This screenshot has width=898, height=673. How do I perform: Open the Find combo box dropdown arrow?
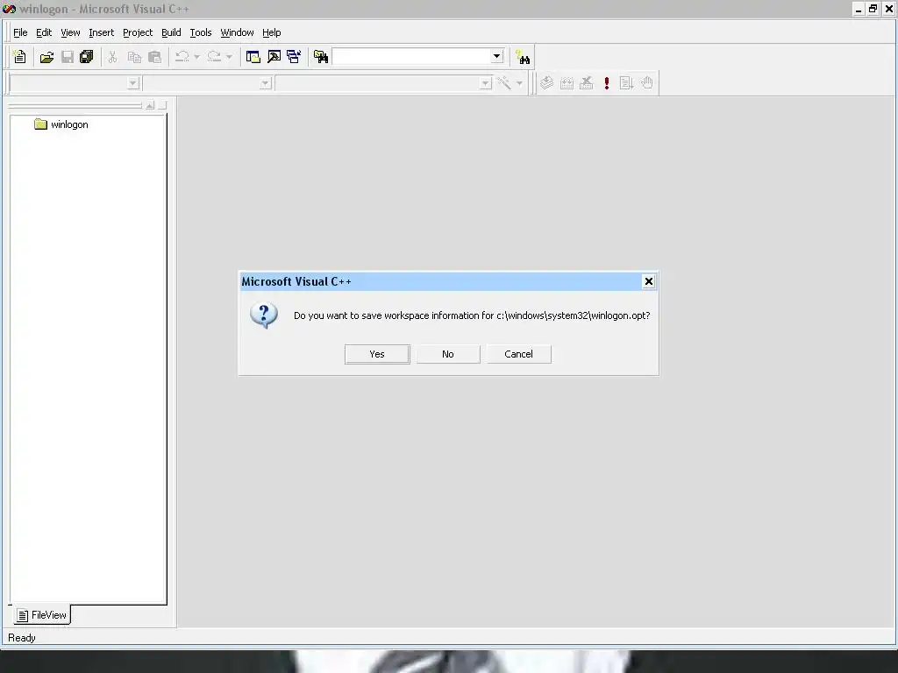(497, 56)
